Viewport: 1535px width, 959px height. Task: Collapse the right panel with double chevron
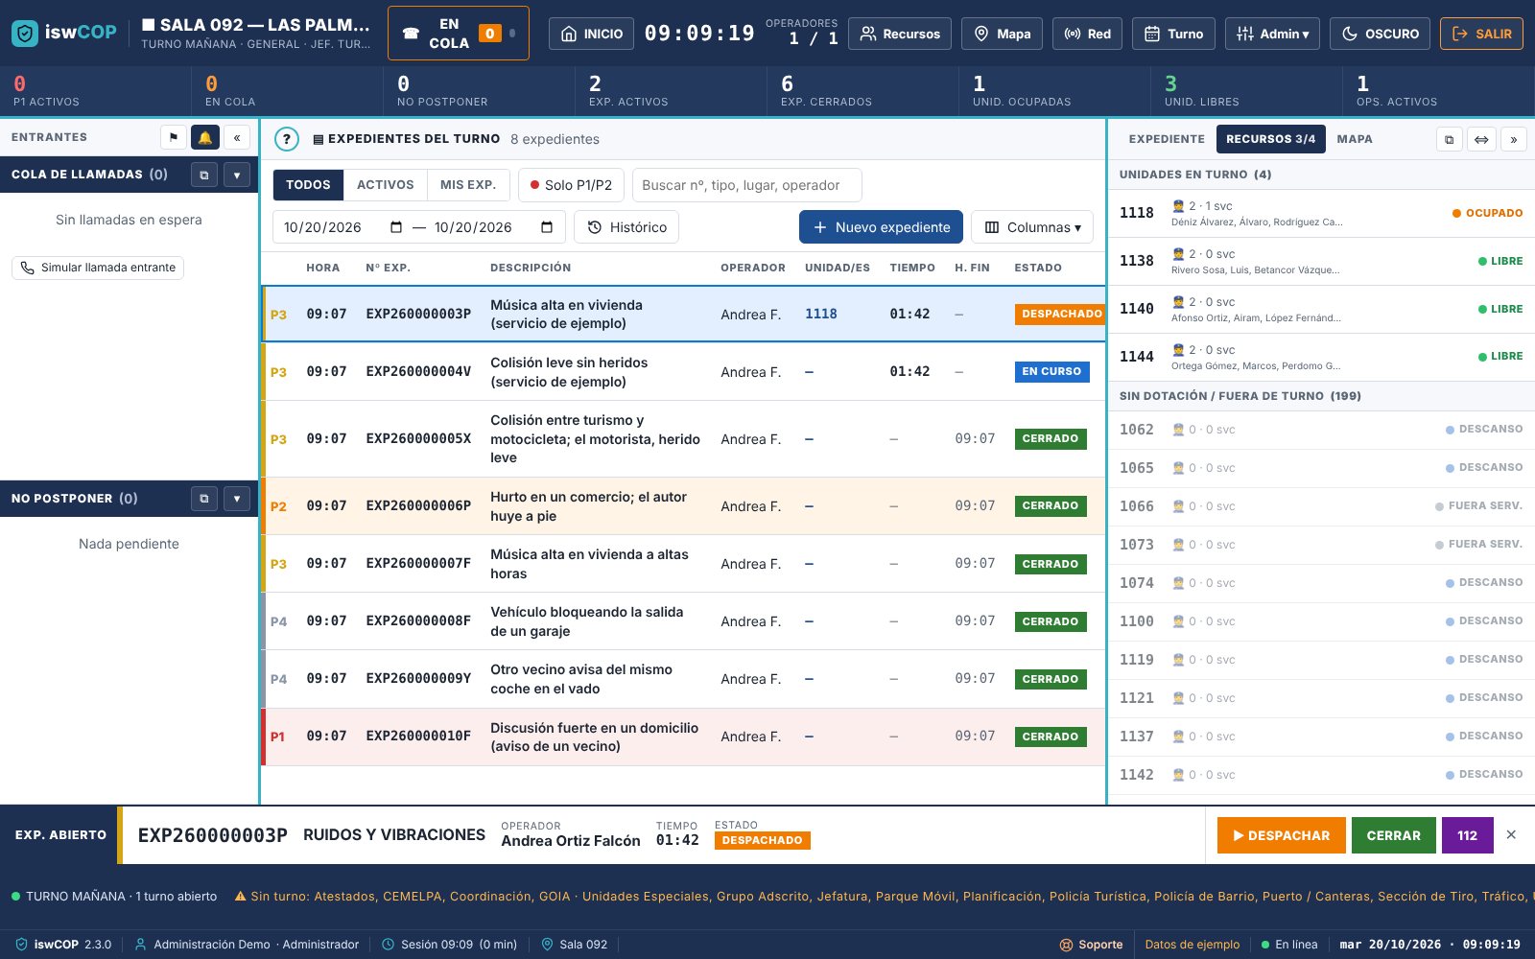(1514, 139)
